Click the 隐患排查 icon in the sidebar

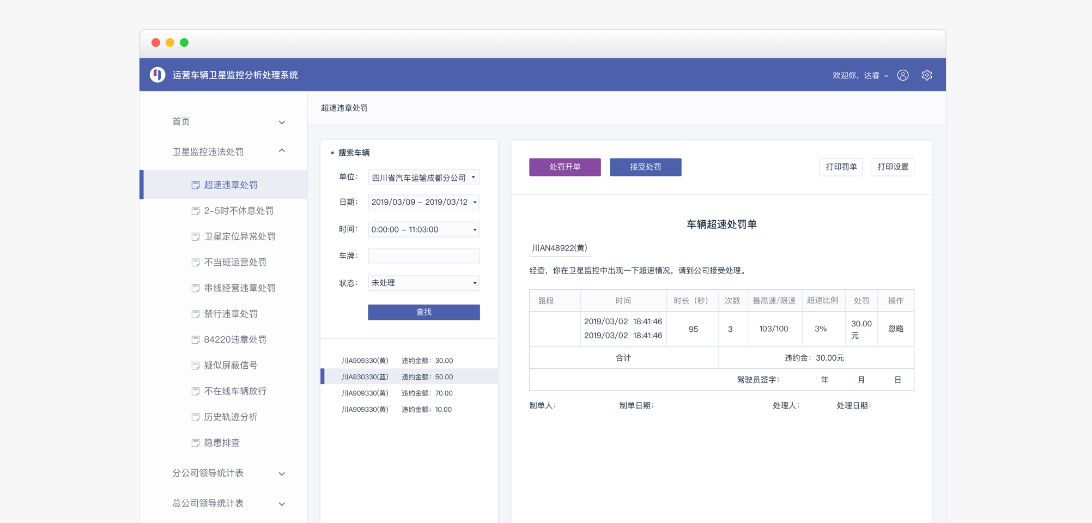click(196, 442)
